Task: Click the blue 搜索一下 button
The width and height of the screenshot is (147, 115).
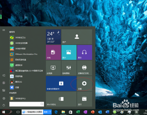Action: [x=47, y=112]
